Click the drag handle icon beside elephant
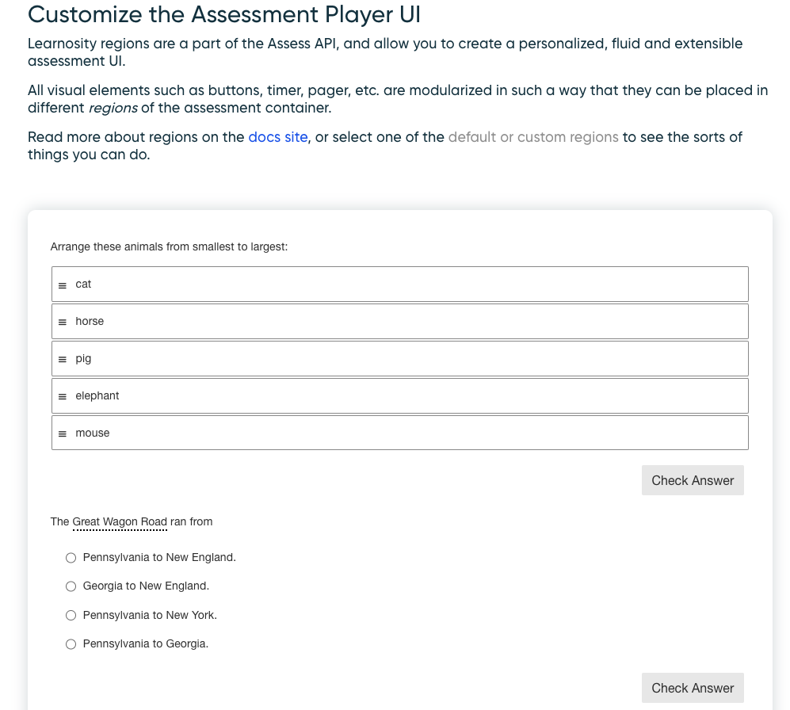 (x=63, y=395)
